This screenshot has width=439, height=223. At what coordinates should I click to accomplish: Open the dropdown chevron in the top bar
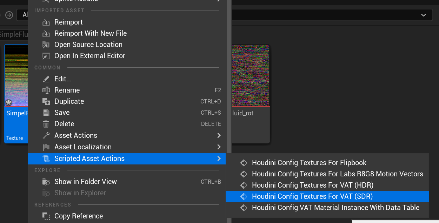(424, 15)
